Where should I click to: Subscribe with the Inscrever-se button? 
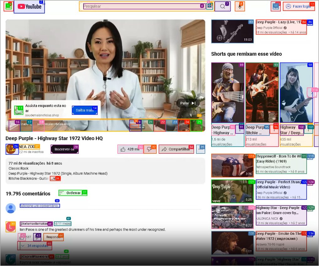click(x=65, y=149)
